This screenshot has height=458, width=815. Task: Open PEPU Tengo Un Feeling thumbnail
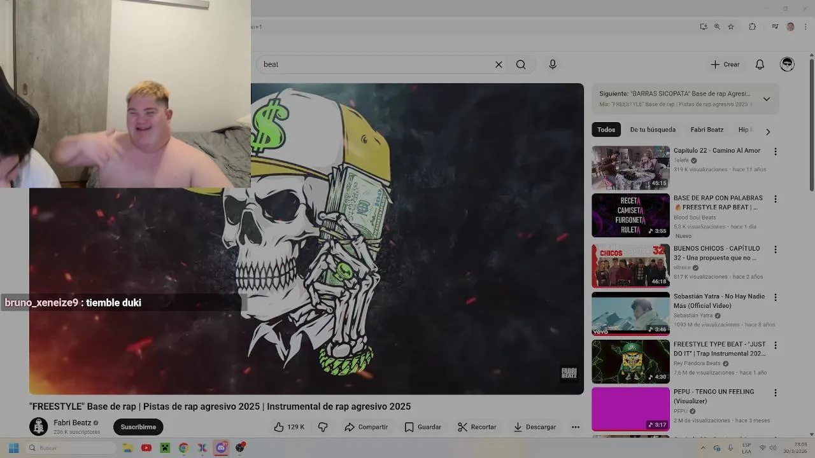pos(630,409)
